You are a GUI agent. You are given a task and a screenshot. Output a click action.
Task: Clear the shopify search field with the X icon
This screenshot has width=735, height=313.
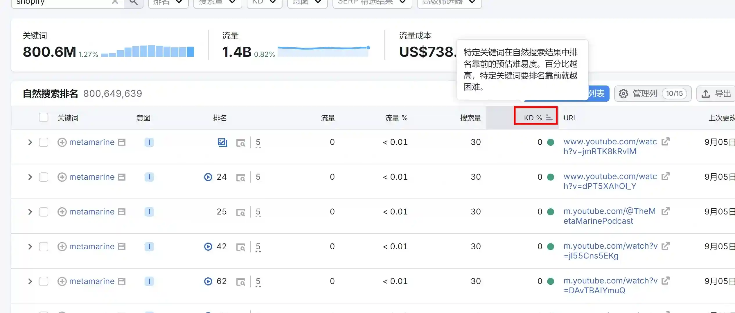click(x=115, y=2)
